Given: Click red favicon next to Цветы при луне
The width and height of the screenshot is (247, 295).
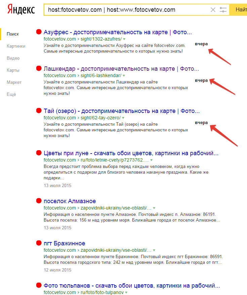Looking at the screenshot, I should pos(39,153).
